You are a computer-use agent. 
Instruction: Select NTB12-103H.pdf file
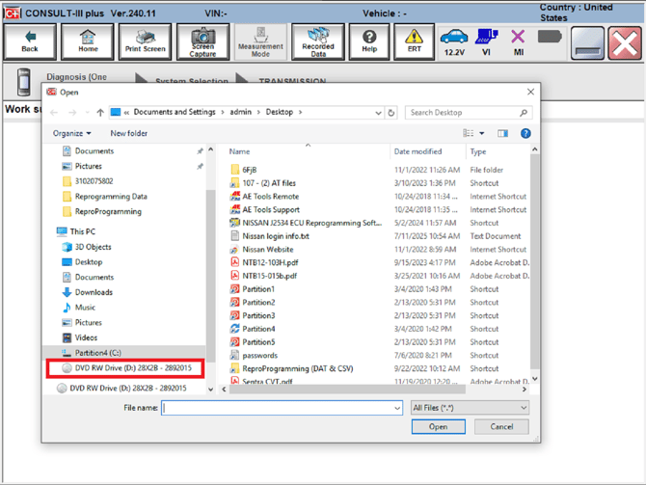(264, 262)
